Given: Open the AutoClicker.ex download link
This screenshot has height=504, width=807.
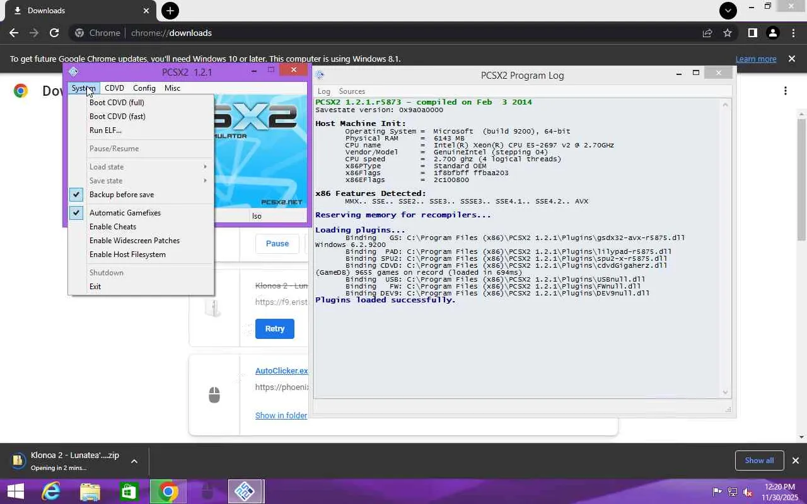Looking at the screenshot, I should click(281, 371).
